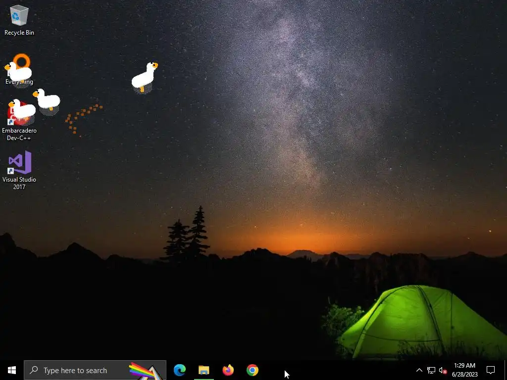507x380 pixels.
Task: Open File Explorer from the taskbar
Action: click(x=203, y=370)
